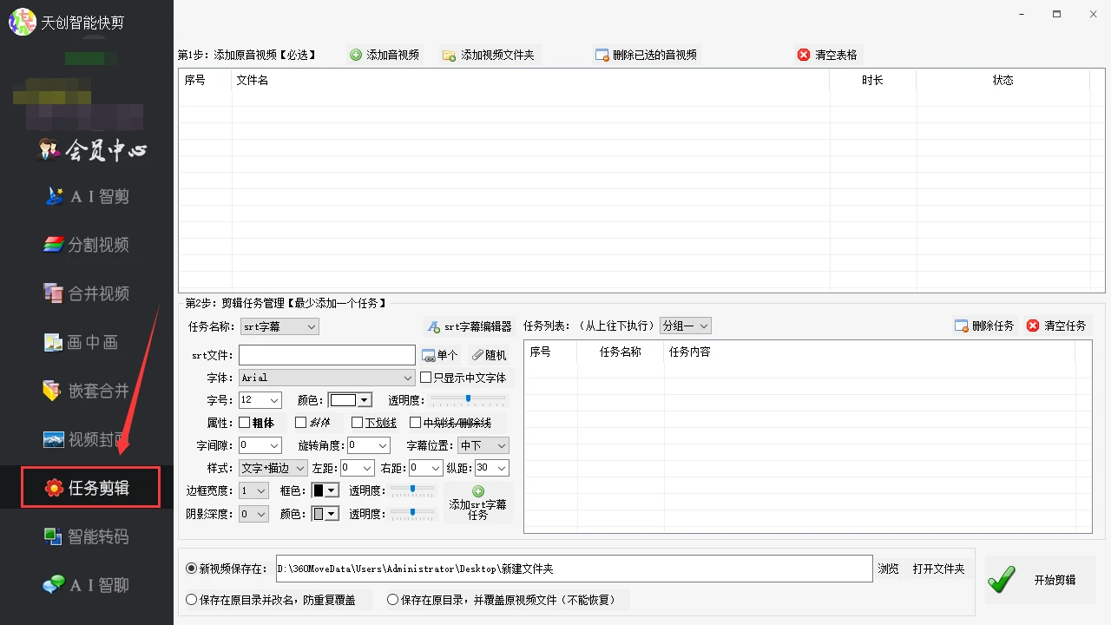Select 保存在原目录并覆盖原视频文件 radio
The image size is (1111, 625).
(393, 600)
